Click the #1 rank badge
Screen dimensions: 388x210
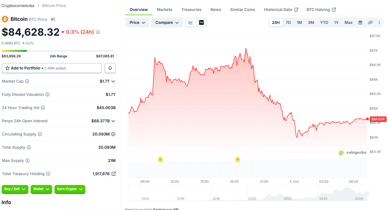(53, 19)
